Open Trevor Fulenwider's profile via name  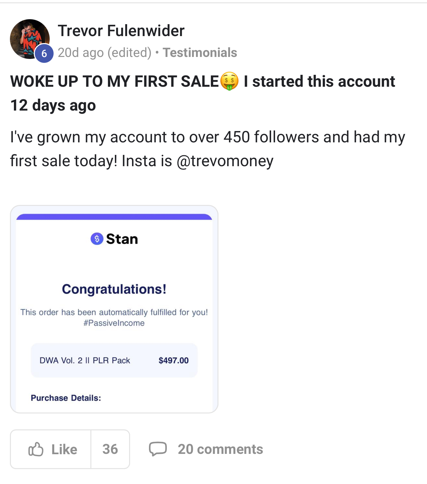click(121, 31)
